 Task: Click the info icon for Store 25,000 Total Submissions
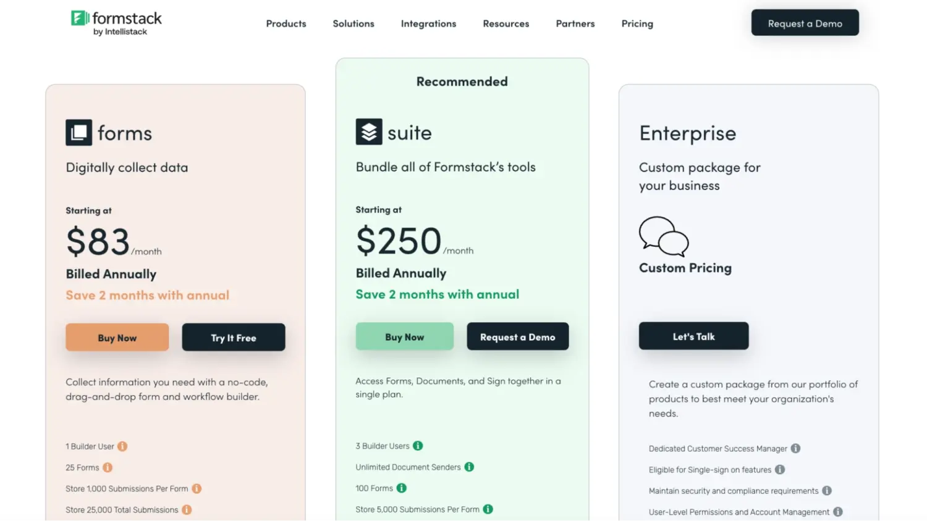click(187, 509)
